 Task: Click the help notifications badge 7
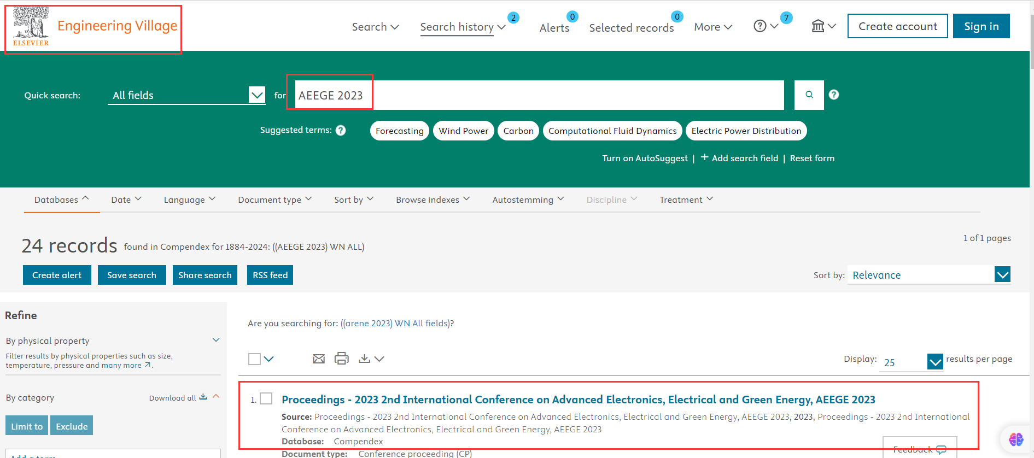tap(786, 18)
